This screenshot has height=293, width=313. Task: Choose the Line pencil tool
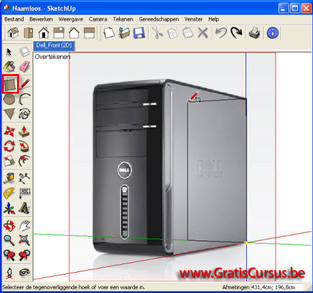pos(24,84)
